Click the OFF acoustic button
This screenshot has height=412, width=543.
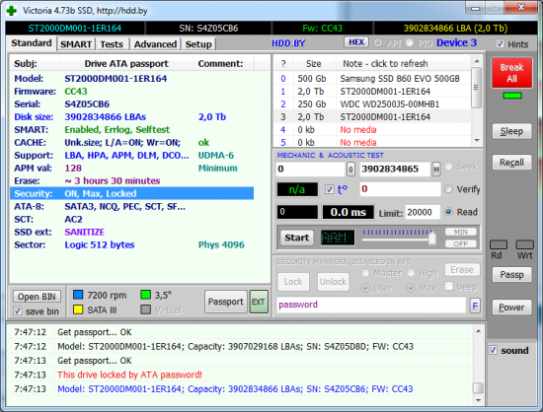point(461,244)
